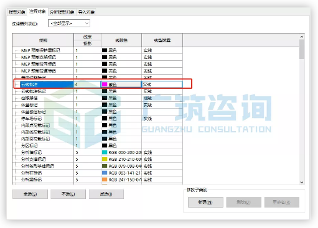Click the 删除(D) delete subcategory button
Viewport: 318px width, 228px height.
pos(243,202)
